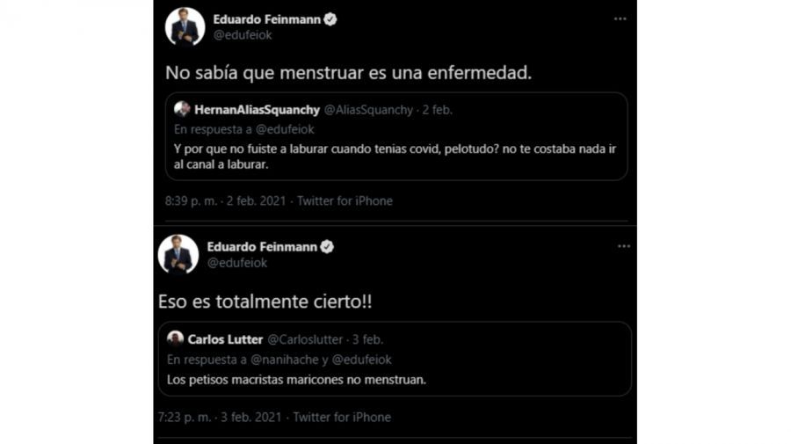Open second tweet's three-dot more menu
The height and width of the screenshot is (444, 791).
pyautogui.click(x=624, y=246)
